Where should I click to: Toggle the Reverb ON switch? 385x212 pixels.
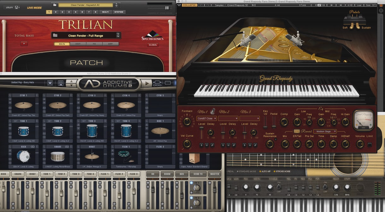click(297, 131)
